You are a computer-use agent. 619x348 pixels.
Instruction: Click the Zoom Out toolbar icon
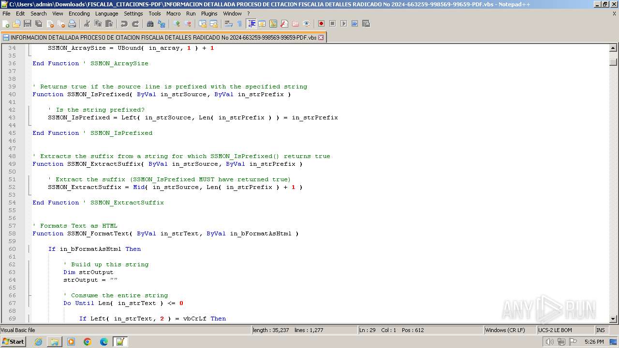point(188,24)
